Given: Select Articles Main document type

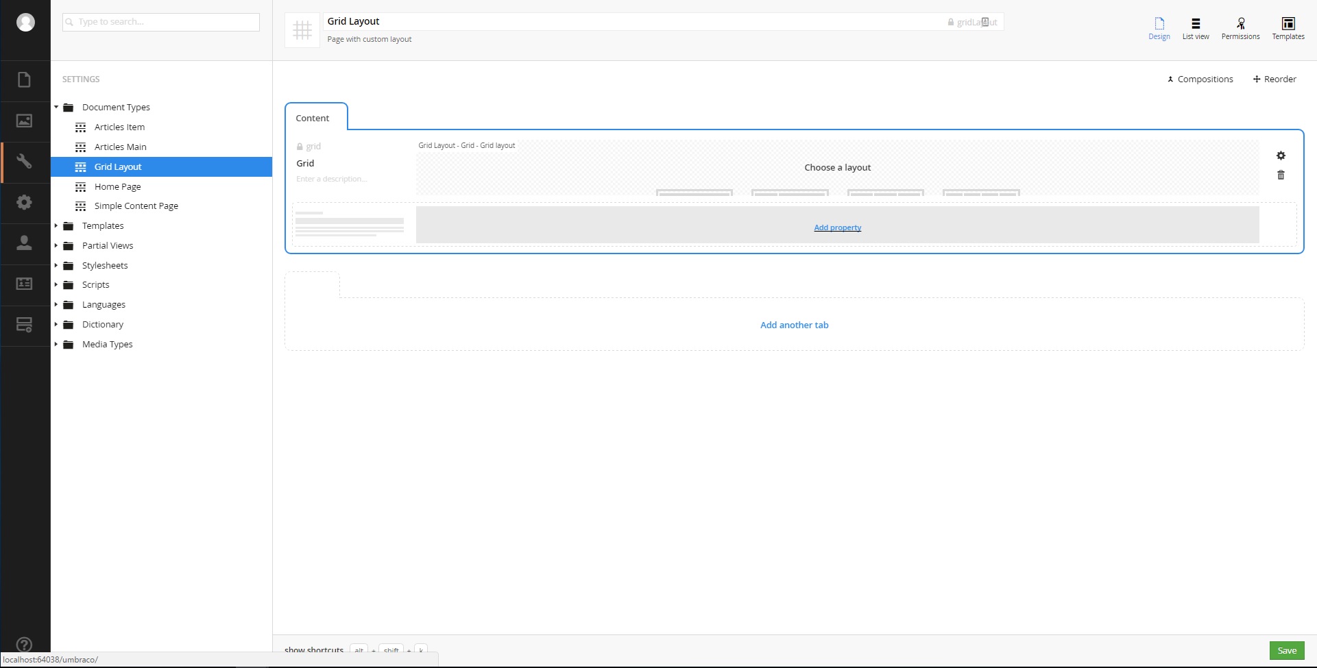Looking at the screenshot, I should coord(121,147).
